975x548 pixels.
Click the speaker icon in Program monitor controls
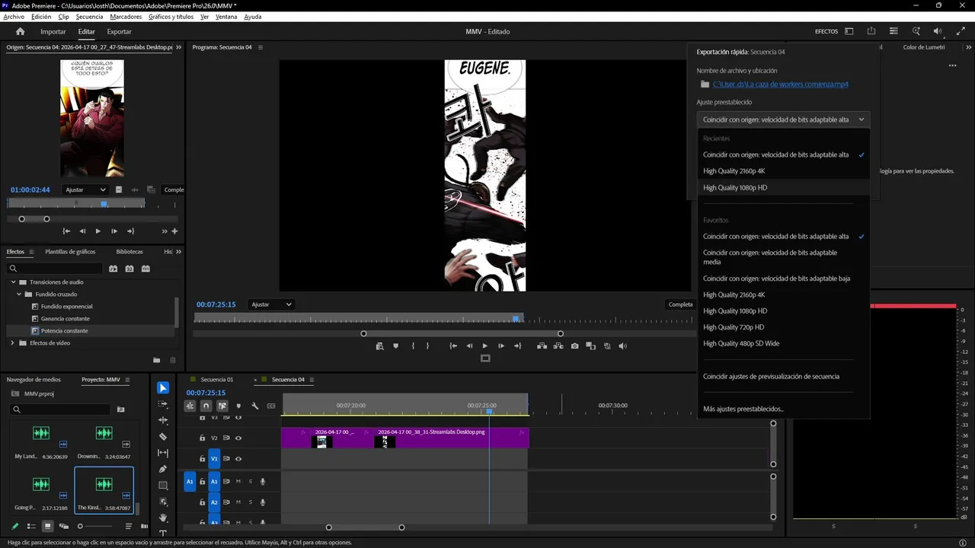(x=622, y=346)
